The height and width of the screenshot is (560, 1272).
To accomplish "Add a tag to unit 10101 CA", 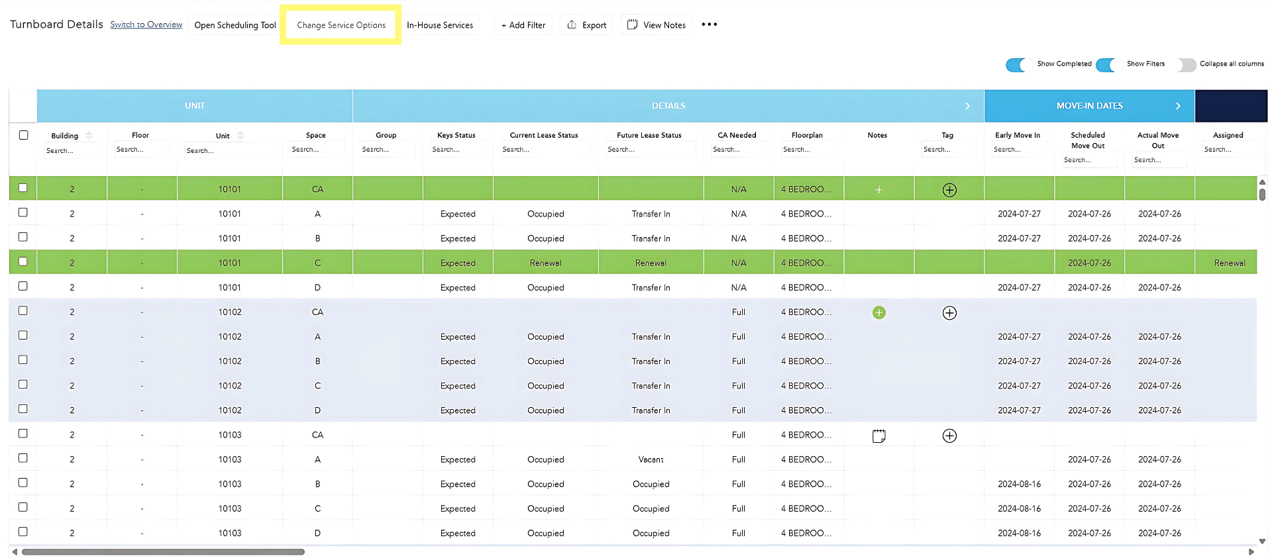I will pos(949,190).
